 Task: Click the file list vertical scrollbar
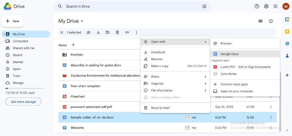(x=280, y=102)
